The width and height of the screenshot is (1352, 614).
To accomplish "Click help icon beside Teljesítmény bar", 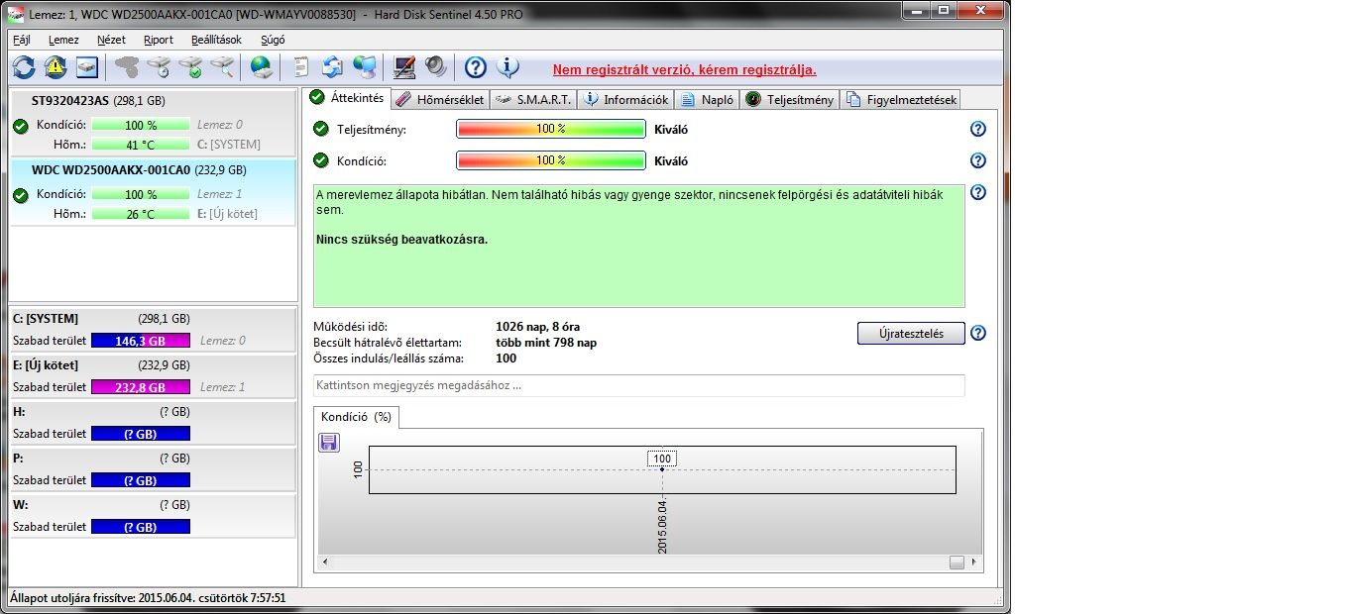I will point(978,129).
